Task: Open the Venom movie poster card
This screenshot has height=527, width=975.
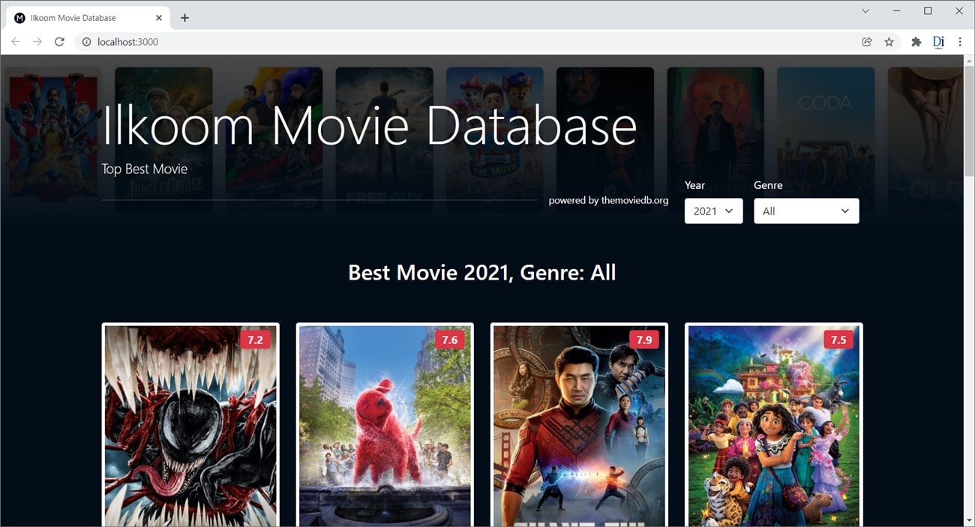Action: pos(190,425)
